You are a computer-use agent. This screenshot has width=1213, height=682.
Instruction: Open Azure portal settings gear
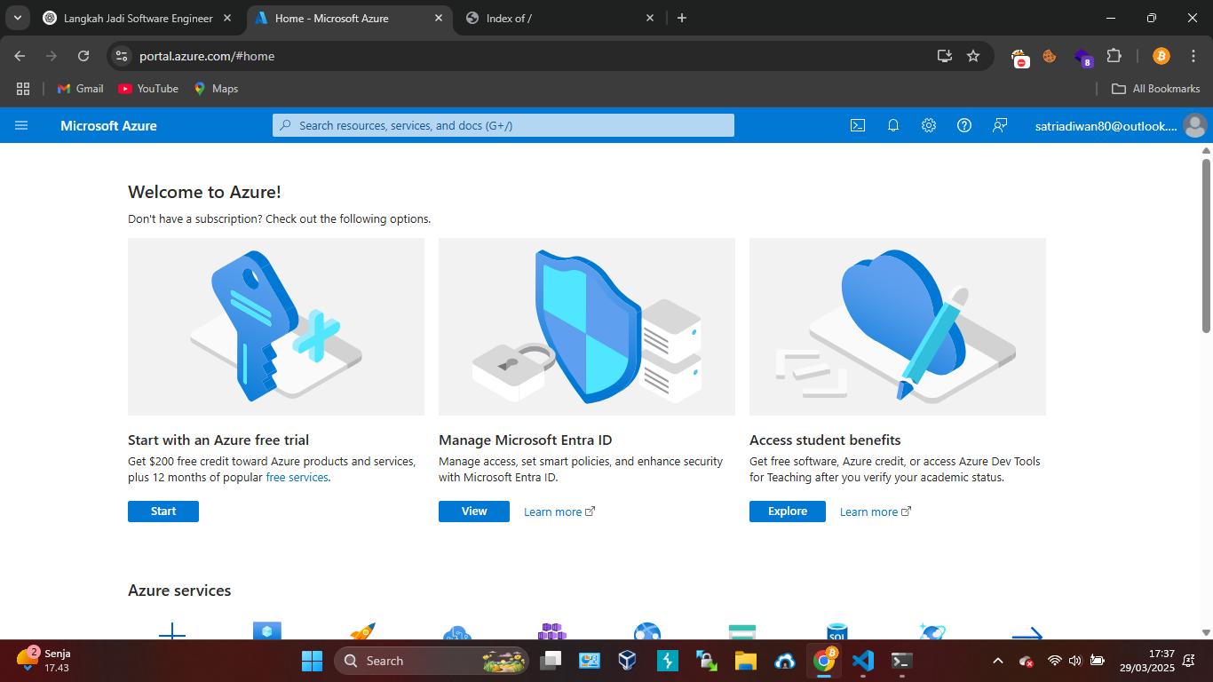coord(929,125)
